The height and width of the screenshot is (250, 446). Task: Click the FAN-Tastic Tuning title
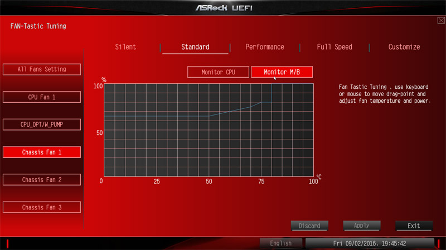click(x=38, y=26)
